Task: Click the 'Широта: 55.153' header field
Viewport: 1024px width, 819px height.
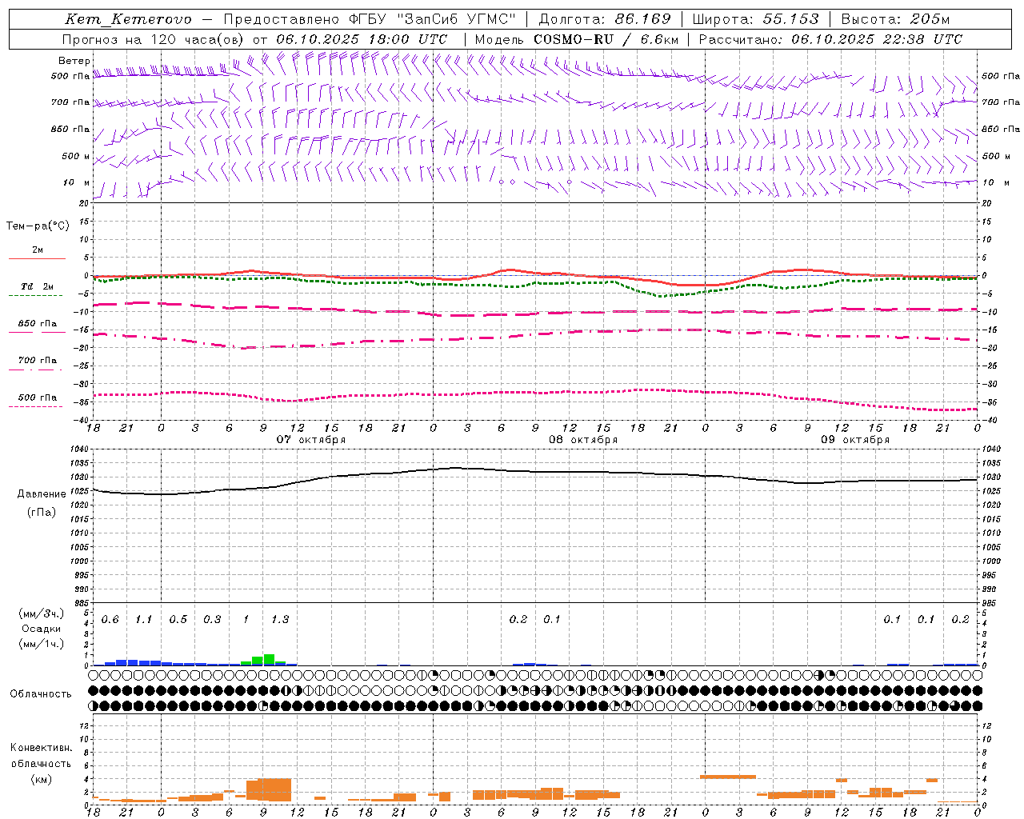Action: (755, 19)
